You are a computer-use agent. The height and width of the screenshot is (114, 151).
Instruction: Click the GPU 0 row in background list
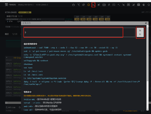coord(13,65)
